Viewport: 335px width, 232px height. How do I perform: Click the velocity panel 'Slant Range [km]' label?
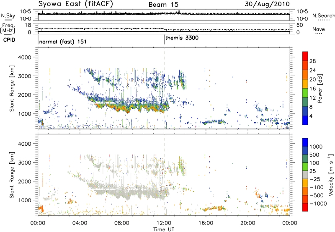point(12,175)
